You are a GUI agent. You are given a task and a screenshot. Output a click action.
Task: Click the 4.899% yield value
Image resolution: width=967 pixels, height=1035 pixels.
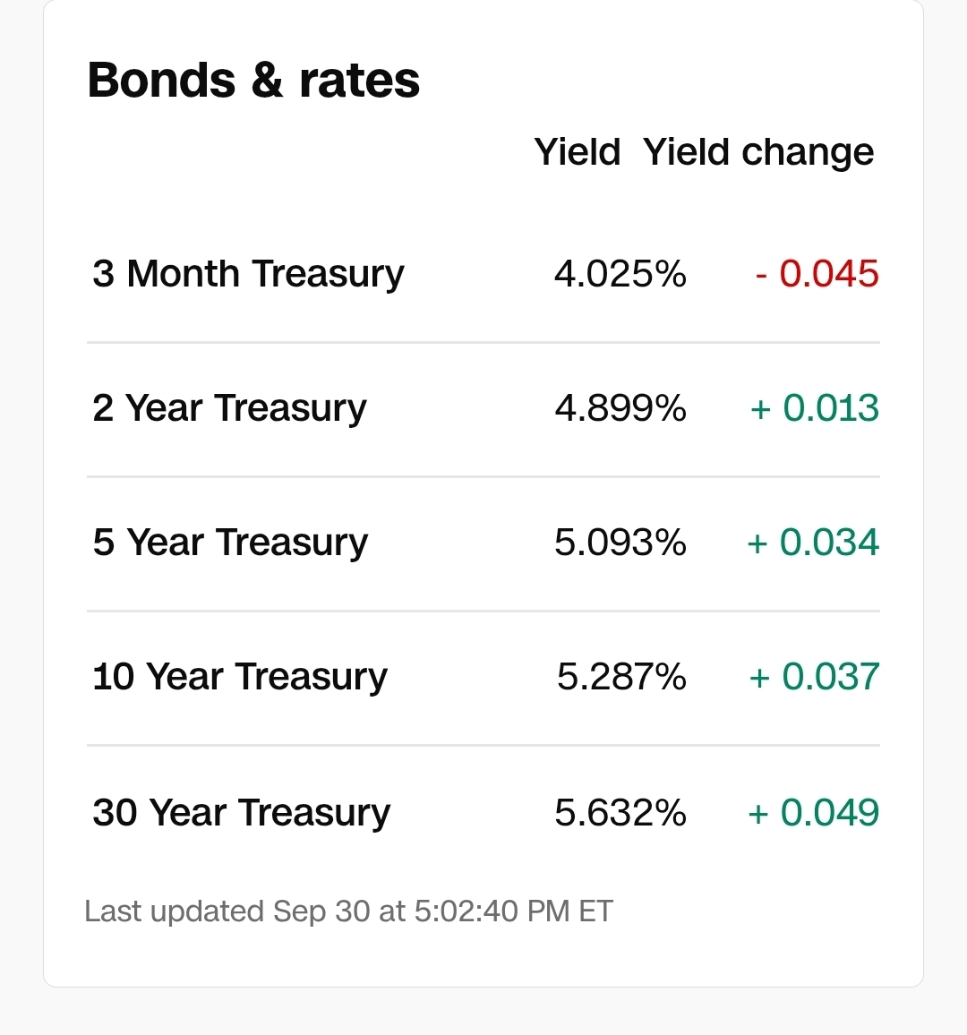click(x=620, y=407)
